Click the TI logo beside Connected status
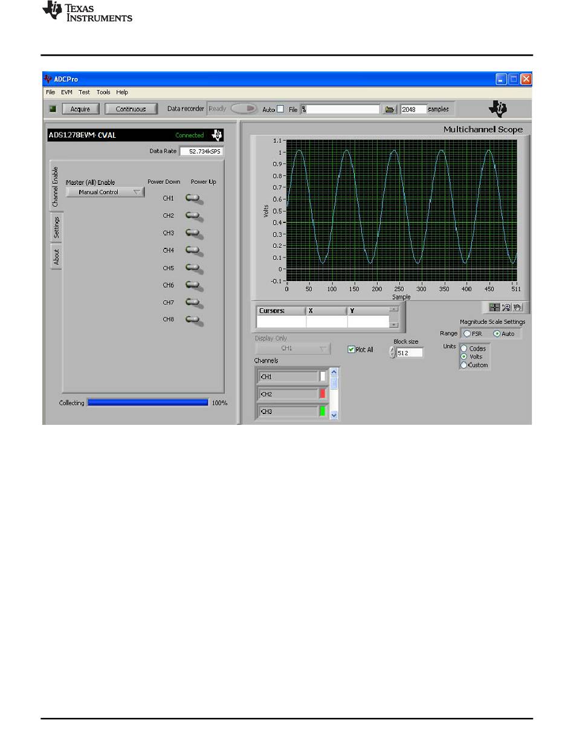Screen dimensions: 574x750 (x=218, y=135)
